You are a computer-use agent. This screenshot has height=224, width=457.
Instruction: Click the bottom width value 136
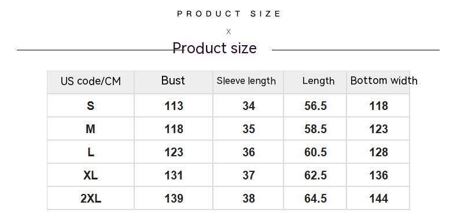coord(378,175)
